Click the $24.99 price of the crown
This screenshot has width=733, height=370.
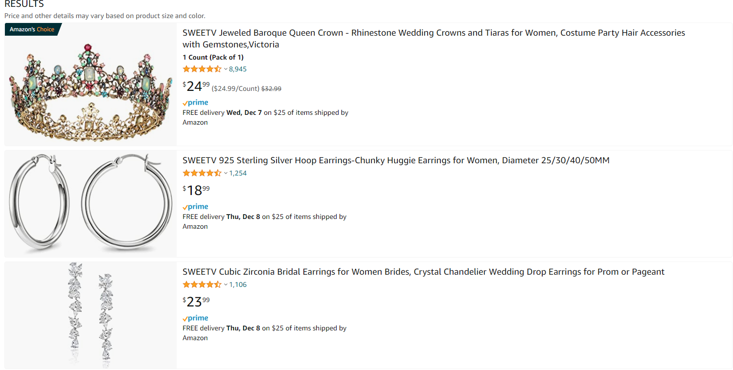point(196,87)
